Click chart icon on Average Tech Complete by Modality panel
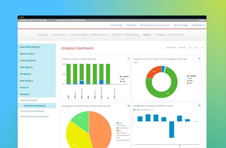 pos(200,105)
